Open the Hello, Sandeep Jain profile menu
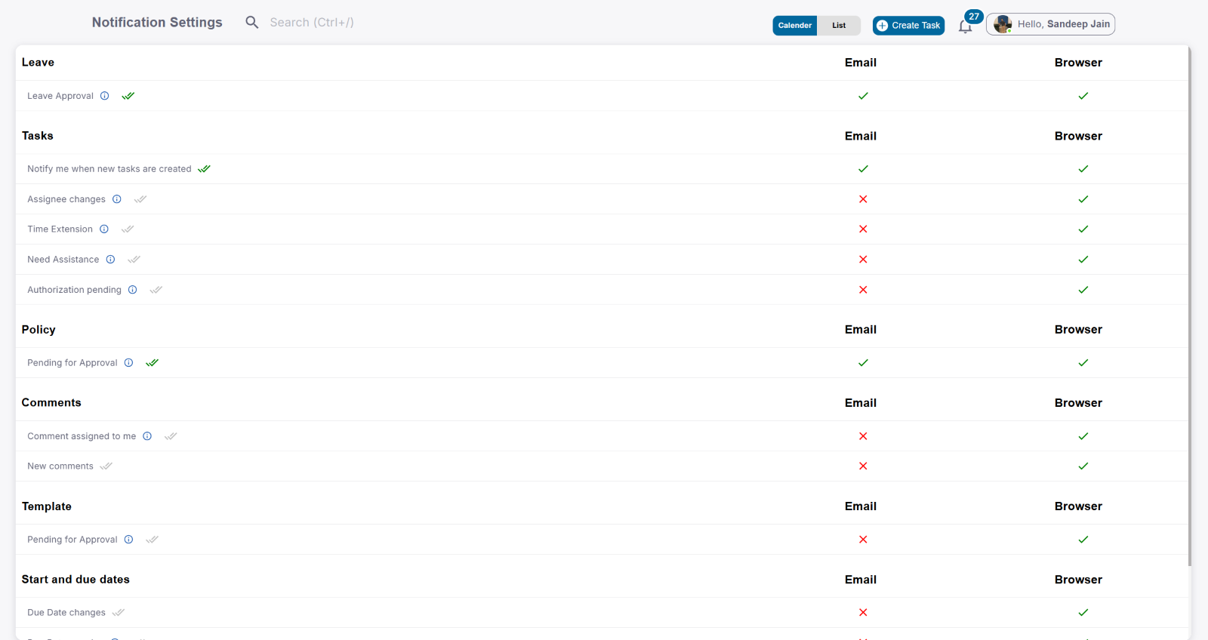 coord(1050,24)
